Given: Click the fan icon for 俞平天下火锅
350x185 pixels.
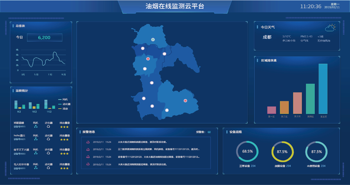Looking at the screenshot, I should [36, 153].
